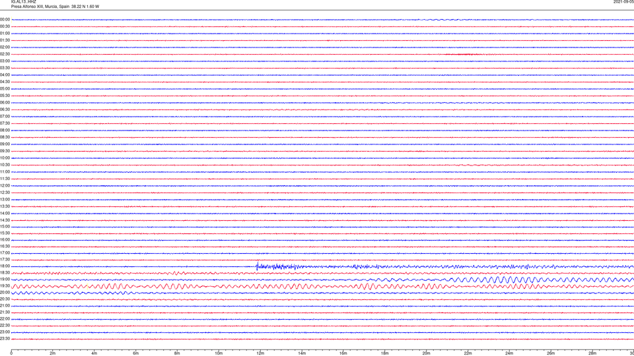Click the '02:00' time label
This screenshot has height=356, width=634.
(5, 47)
